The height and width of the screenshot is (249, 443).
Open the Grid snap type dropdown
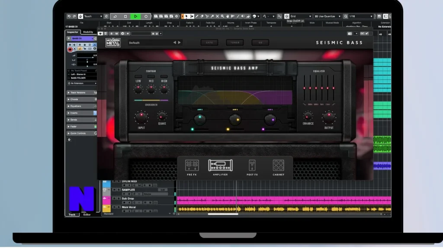coord(301,16)
